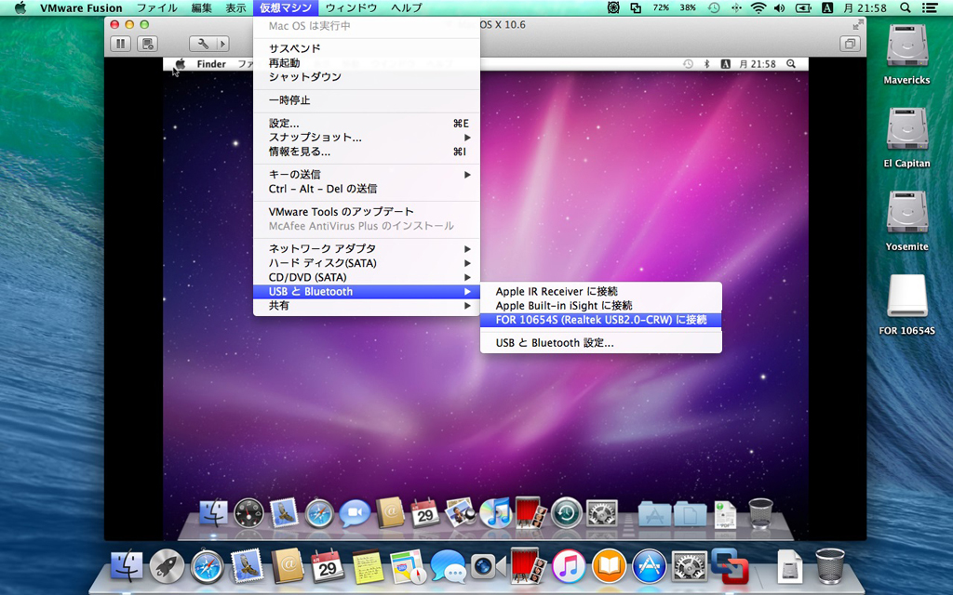Open 設定... from the menu
Screen dimensions: 953x595
click(x=367, y=124)
